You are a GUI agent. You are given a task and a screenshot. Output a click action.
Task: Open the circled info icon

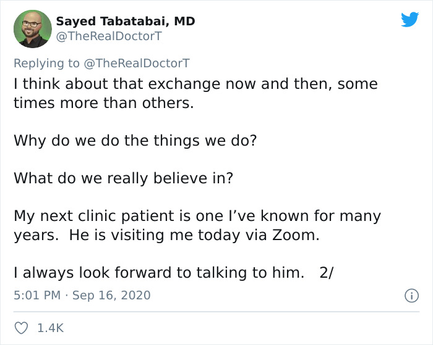coord(410,296)
